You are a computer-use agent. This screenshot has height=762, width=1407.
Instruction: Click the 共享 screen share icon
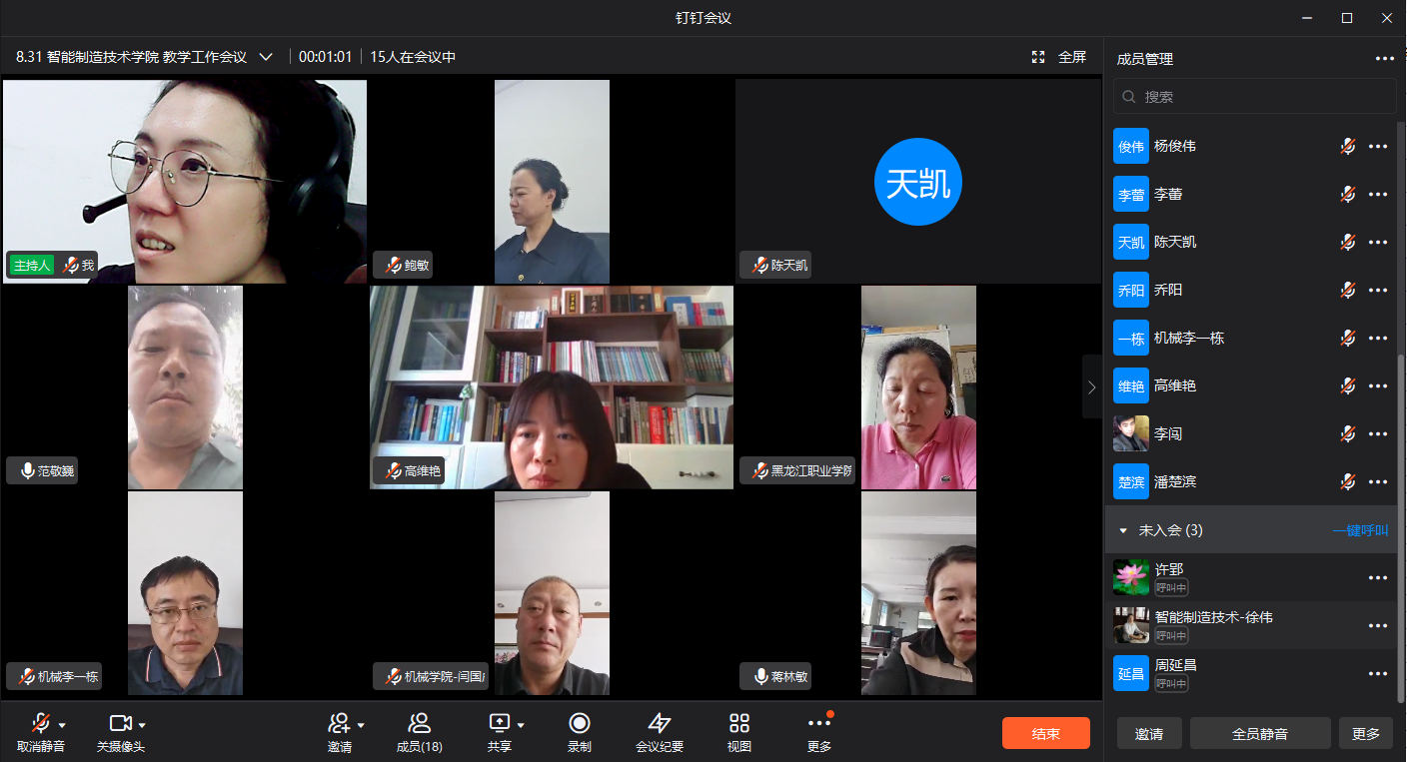499,724
